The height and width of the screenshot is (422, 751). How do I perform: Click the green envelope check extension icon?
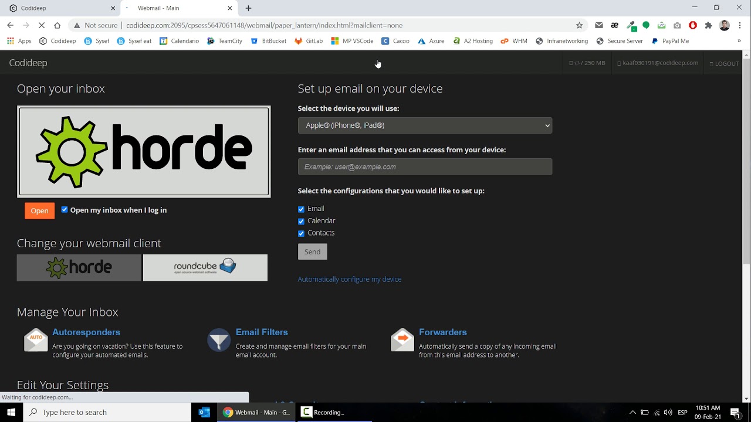662,25
